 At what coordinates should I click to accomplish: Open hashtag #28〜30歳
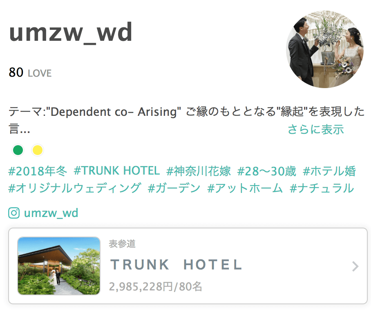tap(267, 171)
